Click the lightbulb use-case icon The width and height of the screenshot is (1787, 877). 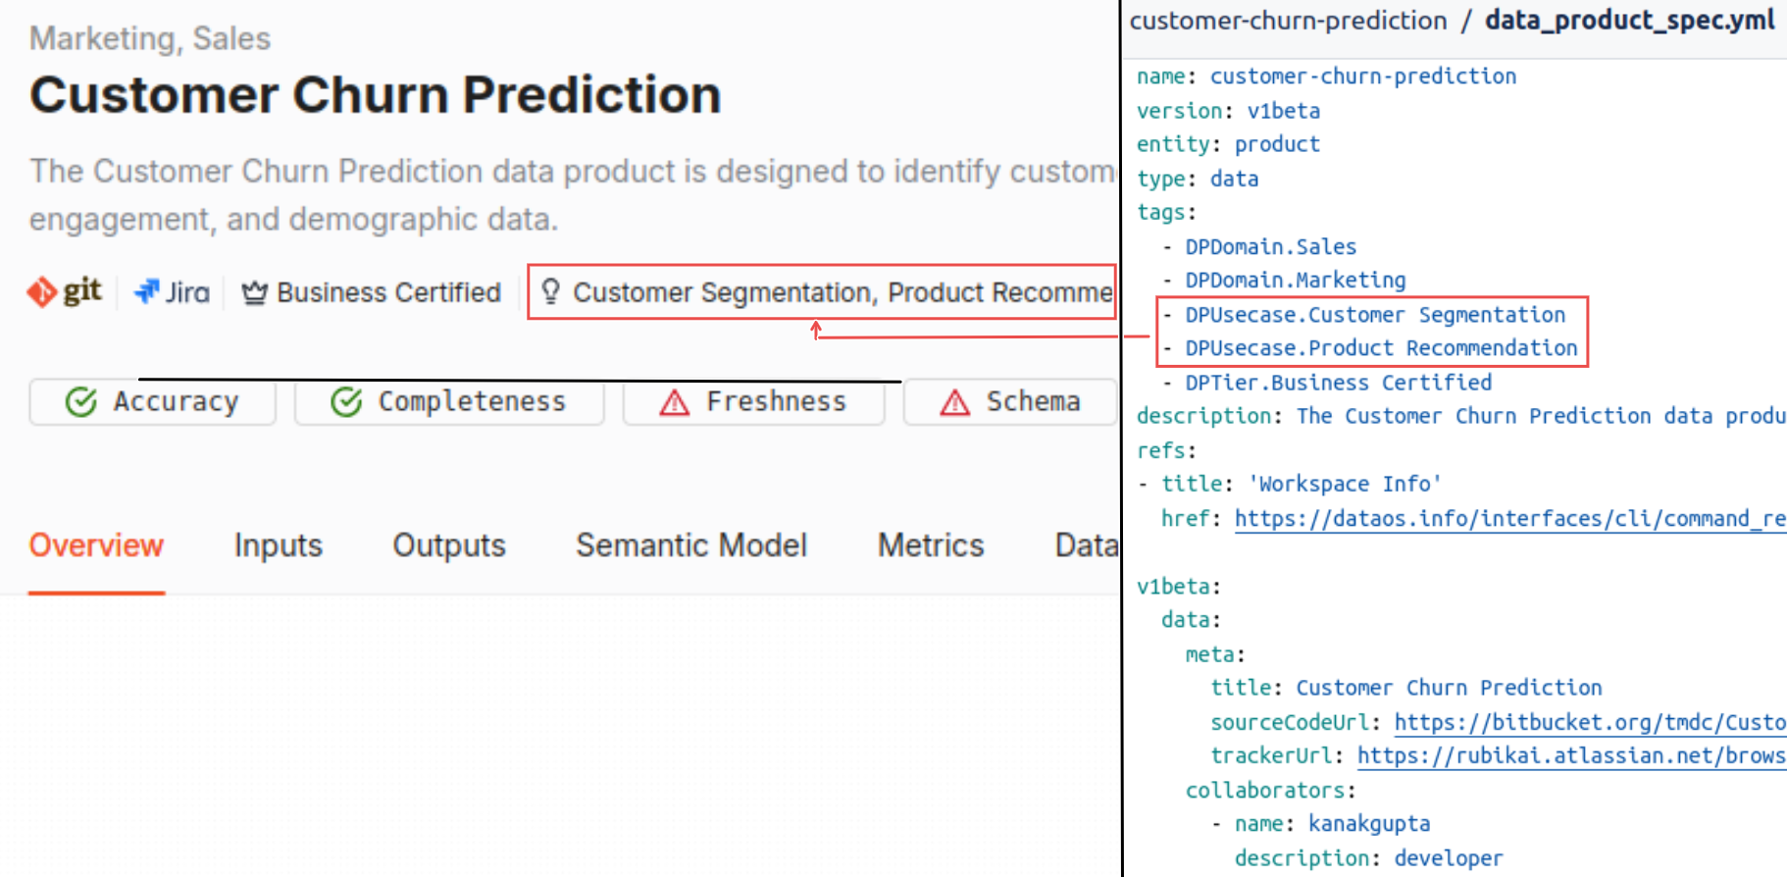click(x=550, y=291)
